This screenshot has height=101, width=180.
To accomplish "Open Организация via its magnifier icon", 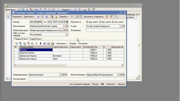I will [67, 26].
